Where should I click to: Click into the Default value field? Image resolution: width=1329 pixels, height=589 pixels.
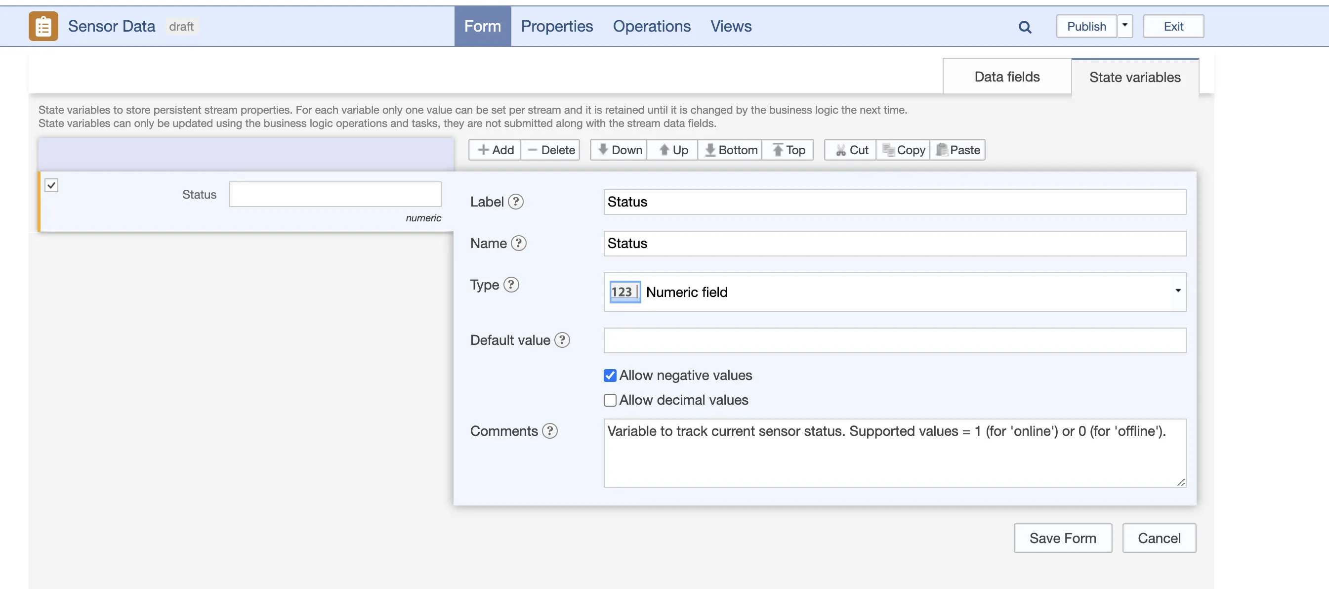pyautogui.click(x=894, y=341)
